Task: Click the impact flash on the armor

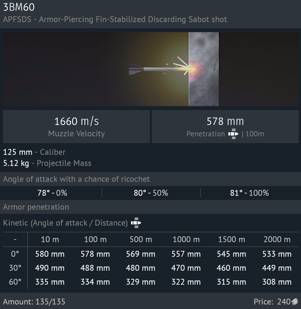Action: click(193, 69)
